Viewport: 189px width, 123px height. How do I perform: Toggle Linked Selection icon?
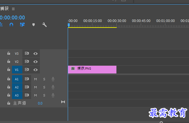[22, 25]
